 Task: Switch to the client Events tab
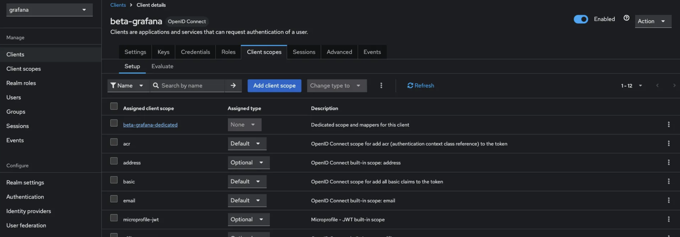point(372,52)
